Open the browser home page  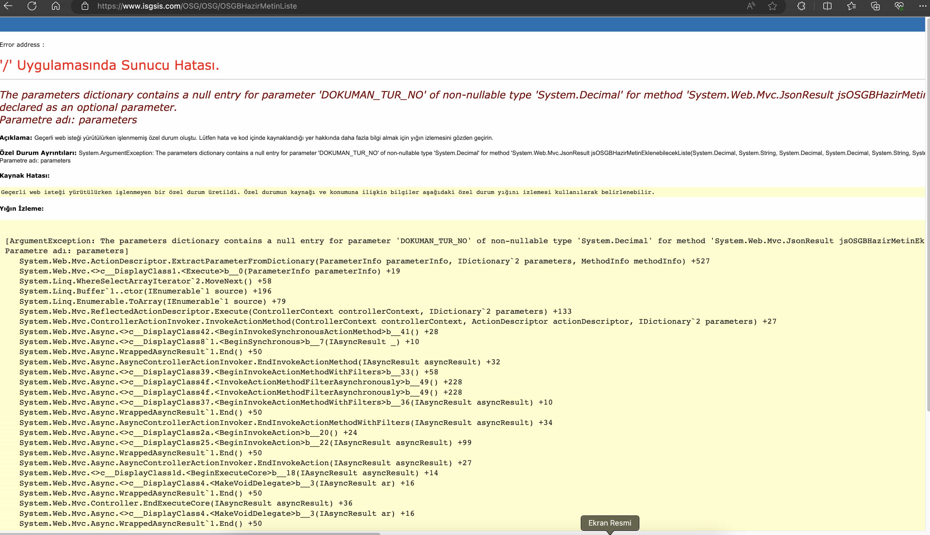tap(55, 6)
